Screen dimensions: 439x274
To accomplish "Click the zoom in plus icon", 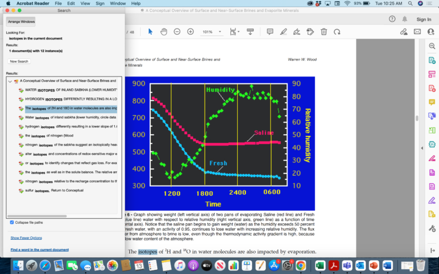I will click(x=190, y=32).
